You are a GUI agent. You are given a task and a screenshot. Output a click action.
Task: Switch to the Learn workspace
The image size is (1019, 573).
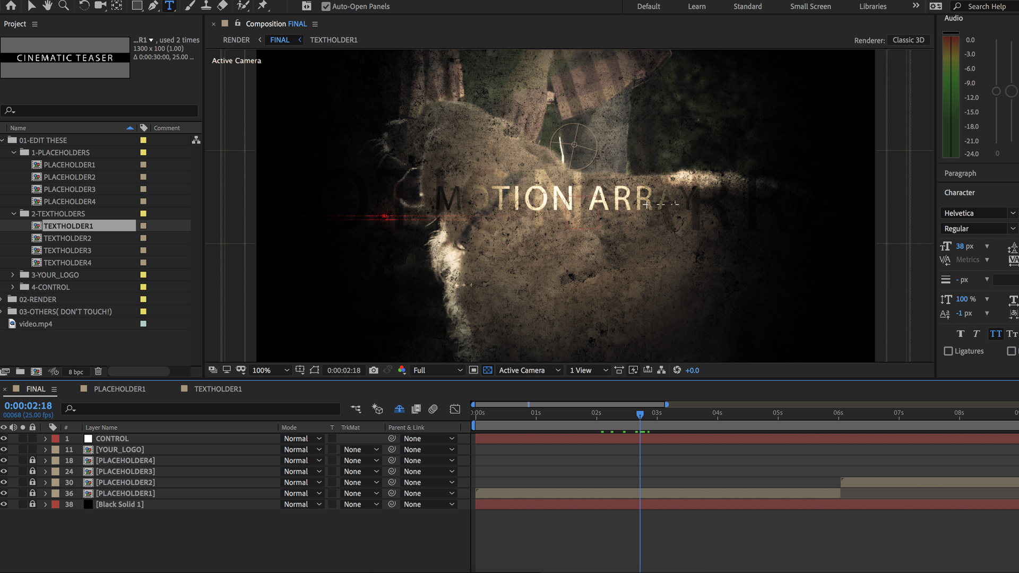696,6
